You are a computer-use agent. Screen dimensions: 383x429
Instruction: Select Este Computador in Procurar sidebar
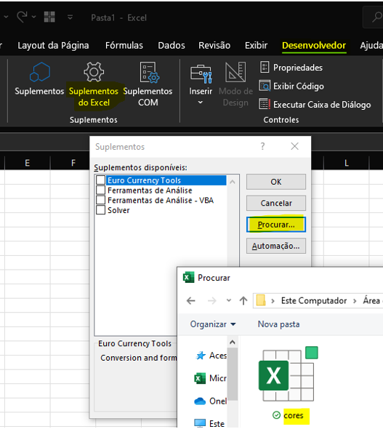pos(210,423)
